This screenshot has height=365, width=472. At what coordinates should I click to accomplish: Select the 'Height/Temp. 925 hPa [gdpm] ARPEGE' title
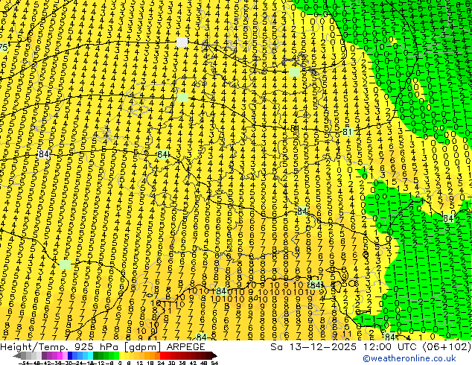[x=103, y=347]
